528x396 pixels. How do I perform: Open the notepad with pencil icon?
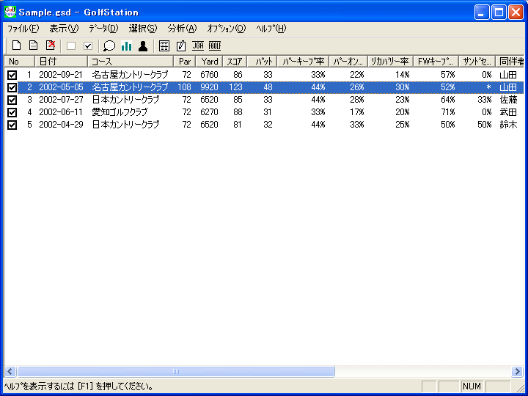click(181, 45)
